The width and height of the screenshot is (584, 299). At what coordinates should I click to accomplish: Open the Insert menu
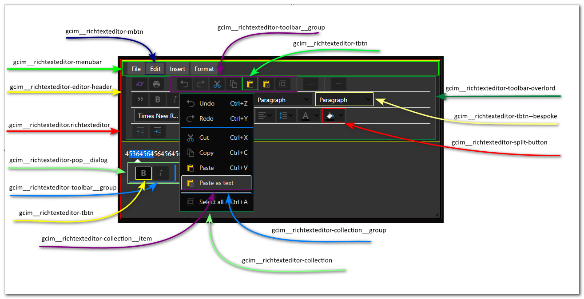177,69
